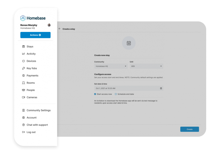Click the back arrow beside Create a stay
The height and width of the screenshot is (154, 220).
pos(60,29)
